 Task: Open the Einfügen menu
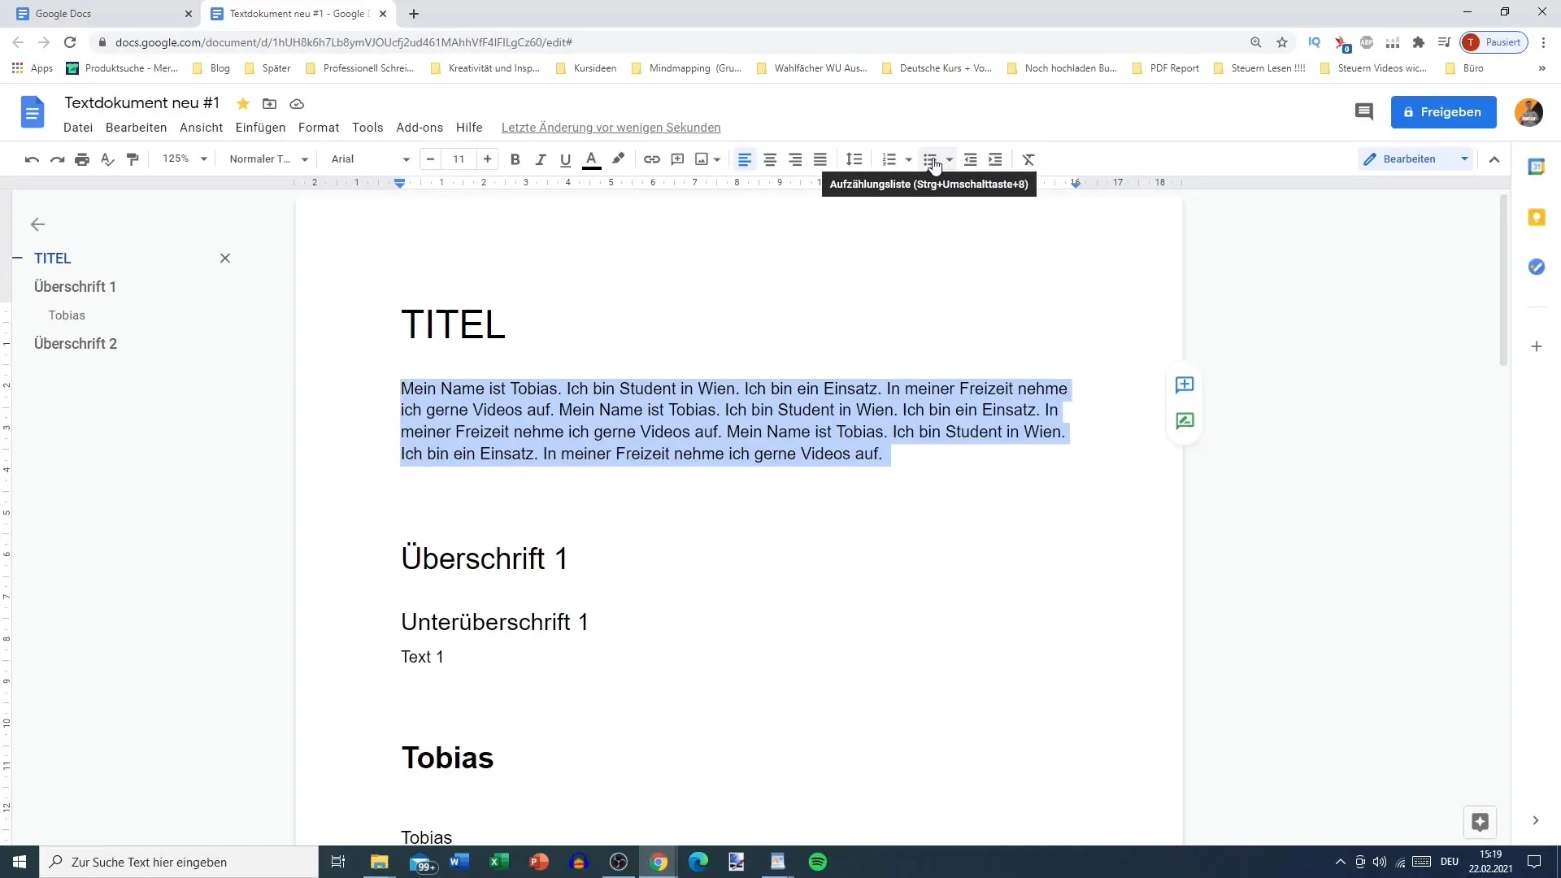tap(260, 128)
